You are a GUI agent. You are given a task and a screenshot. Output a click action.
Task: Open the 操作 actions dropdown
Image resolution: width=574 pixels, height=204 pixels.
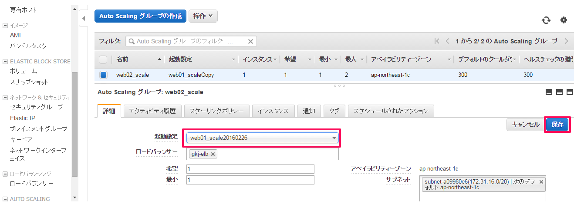tap(203, 16)
